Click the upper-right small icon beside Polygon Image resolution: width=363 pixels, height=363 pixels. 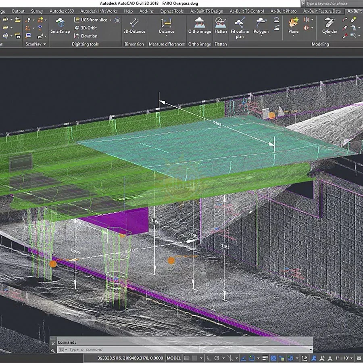[276, 20]
